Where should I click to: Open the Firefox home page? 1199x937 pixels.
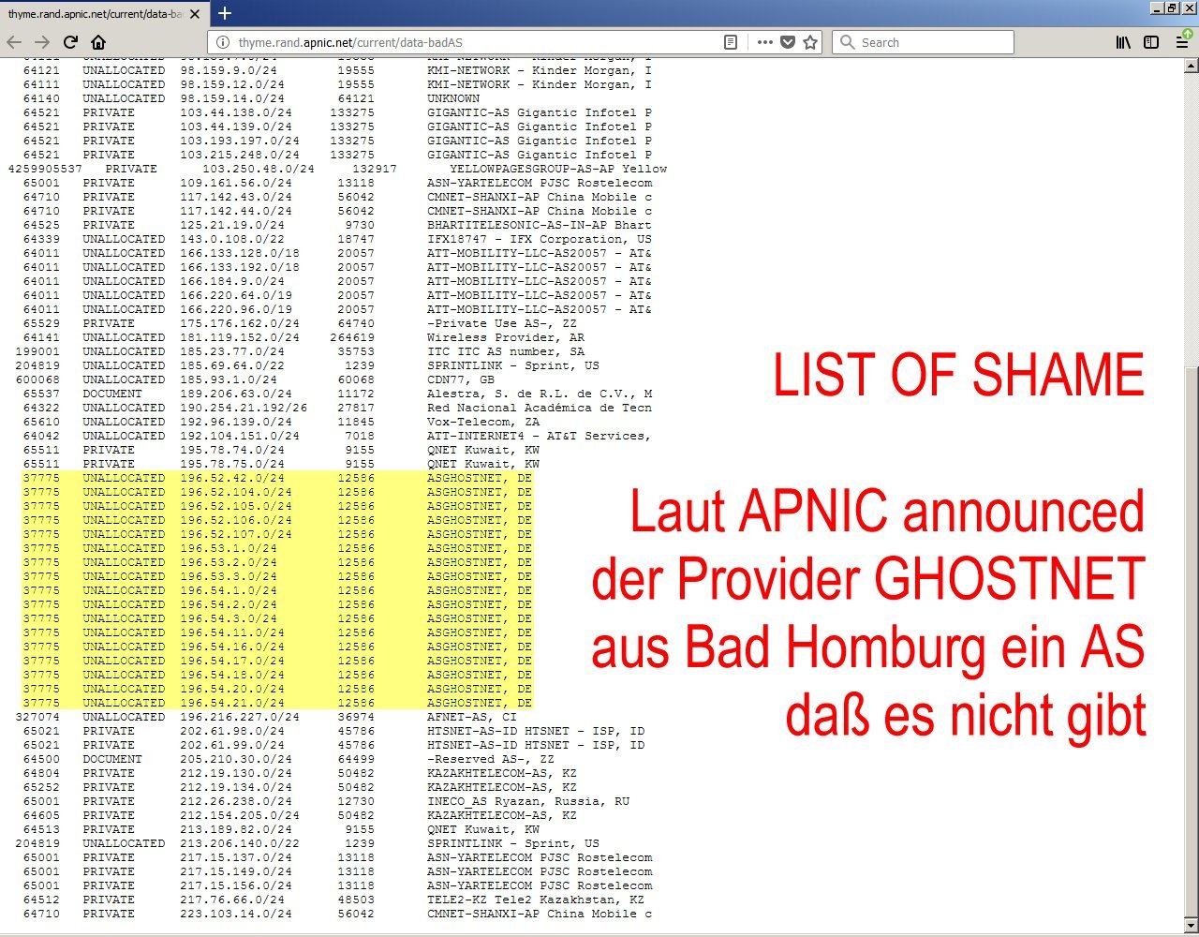pyautogui.click(x=98, y=42)
